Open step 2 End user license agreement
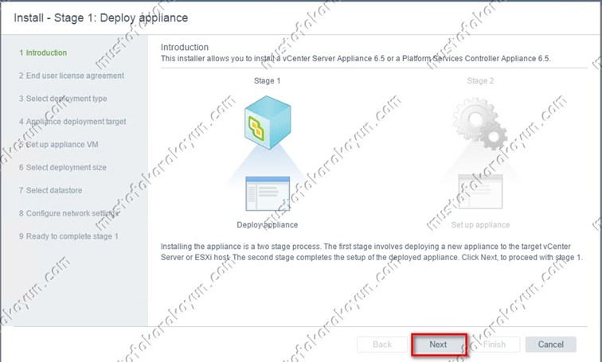This screenshot has height=362, width=602. point(72,76)
